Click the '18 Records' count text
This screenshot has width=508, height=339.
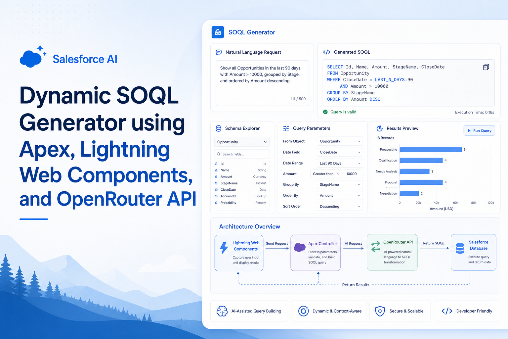click(x=385, y=138)
